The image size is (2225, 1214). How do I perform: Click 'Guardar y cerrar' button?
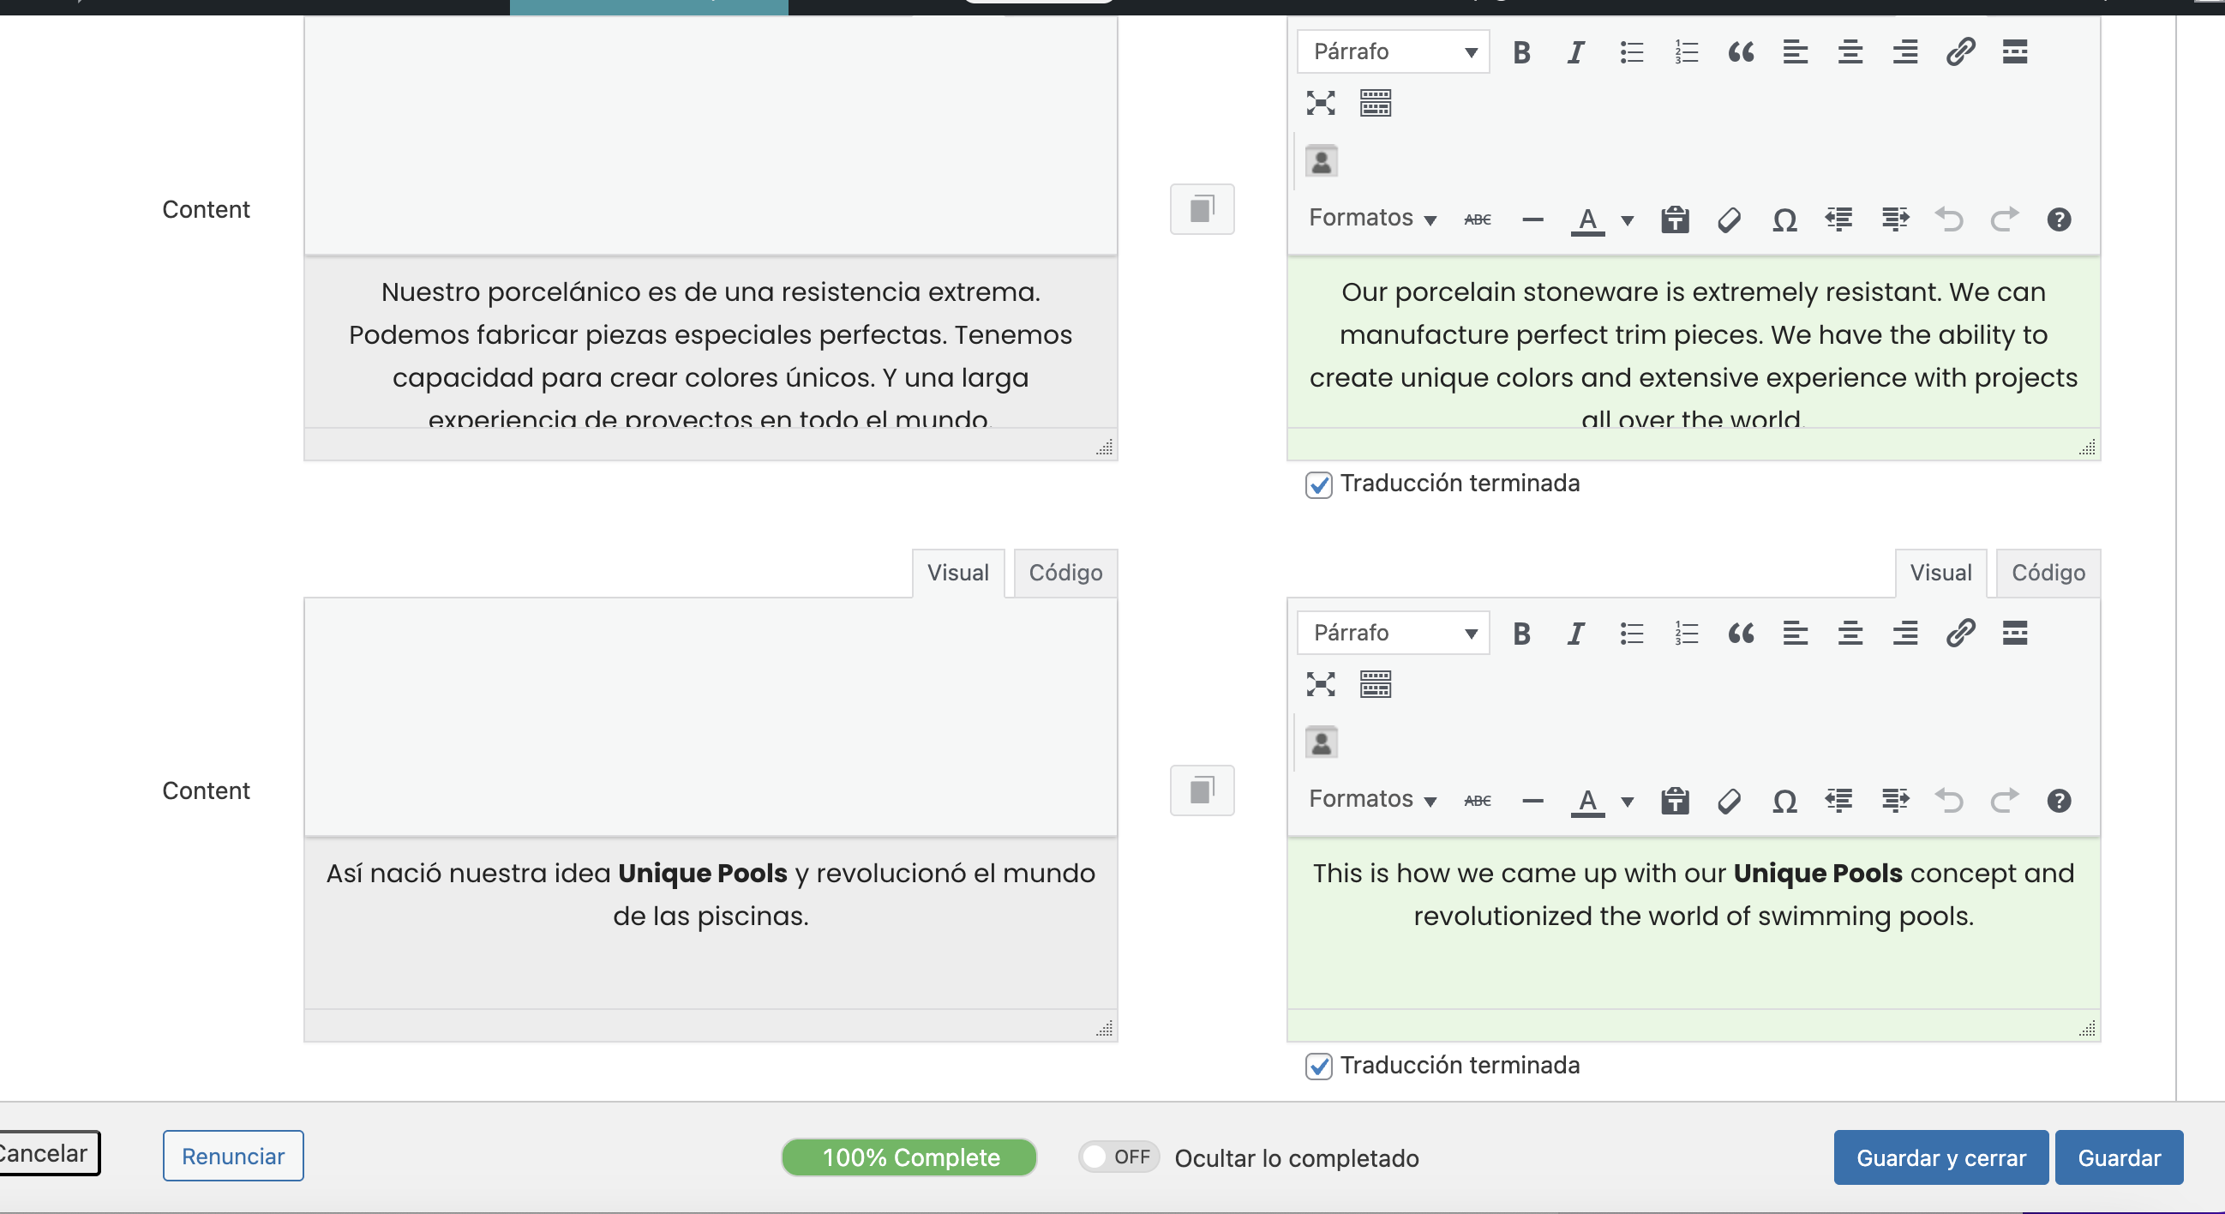1940,1157
